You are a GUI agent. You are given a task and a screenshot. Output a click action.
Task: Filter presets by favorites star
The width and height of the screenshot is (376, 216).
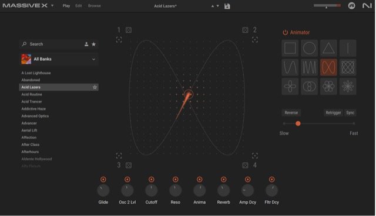[x=94, y=44]
